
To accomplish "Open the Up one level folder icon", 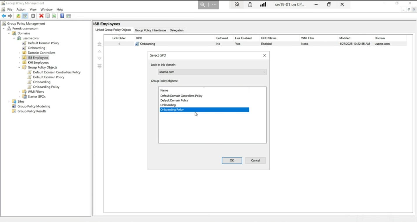I will tap(18, 16).
